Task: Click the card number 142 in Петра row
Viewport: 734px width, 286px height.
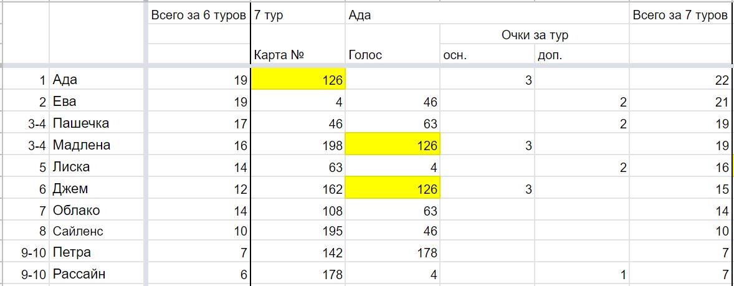Action: pos(298,253)
